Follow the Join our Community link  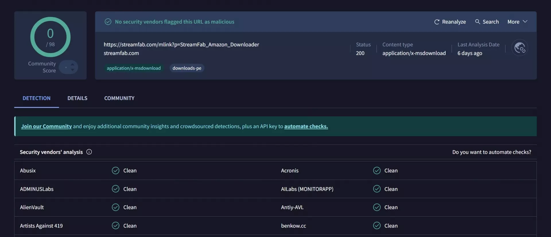pos(46,126)
